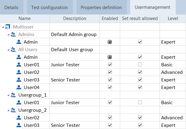
Task: Click the All Users group icon
Action: click(x=13, y=50)
